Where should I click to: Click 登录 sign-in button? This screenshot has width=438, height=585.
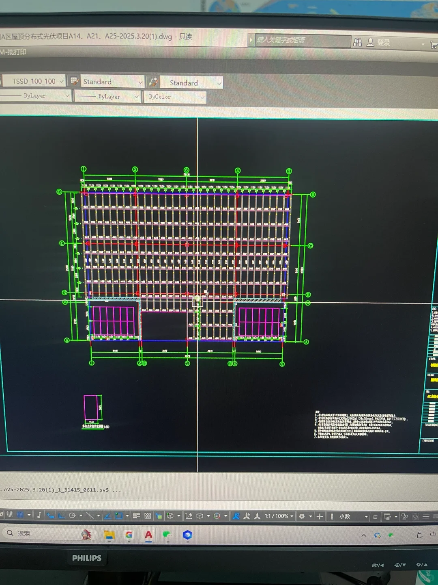point(378,42)
